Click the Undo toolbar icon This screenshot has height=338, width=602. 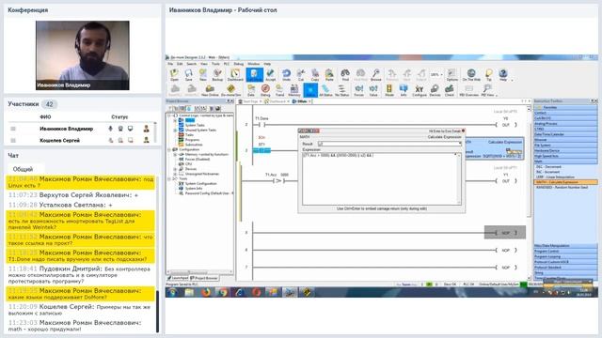point(286,74)
